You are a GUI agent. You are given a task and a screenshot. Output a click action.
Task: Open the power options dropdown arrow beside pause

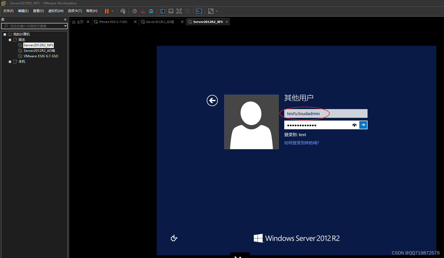(113, 11)
